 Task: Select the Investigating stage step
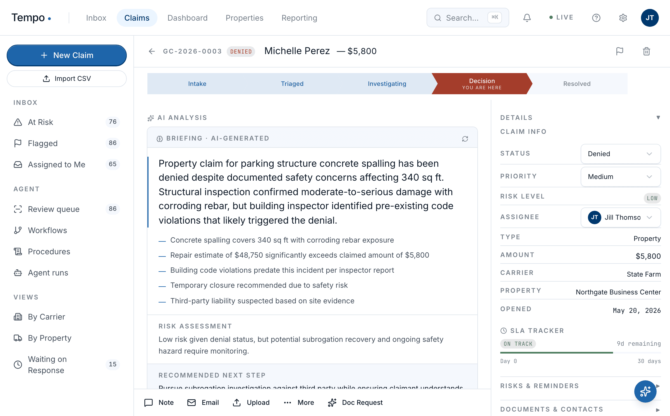tap(387, 84)
